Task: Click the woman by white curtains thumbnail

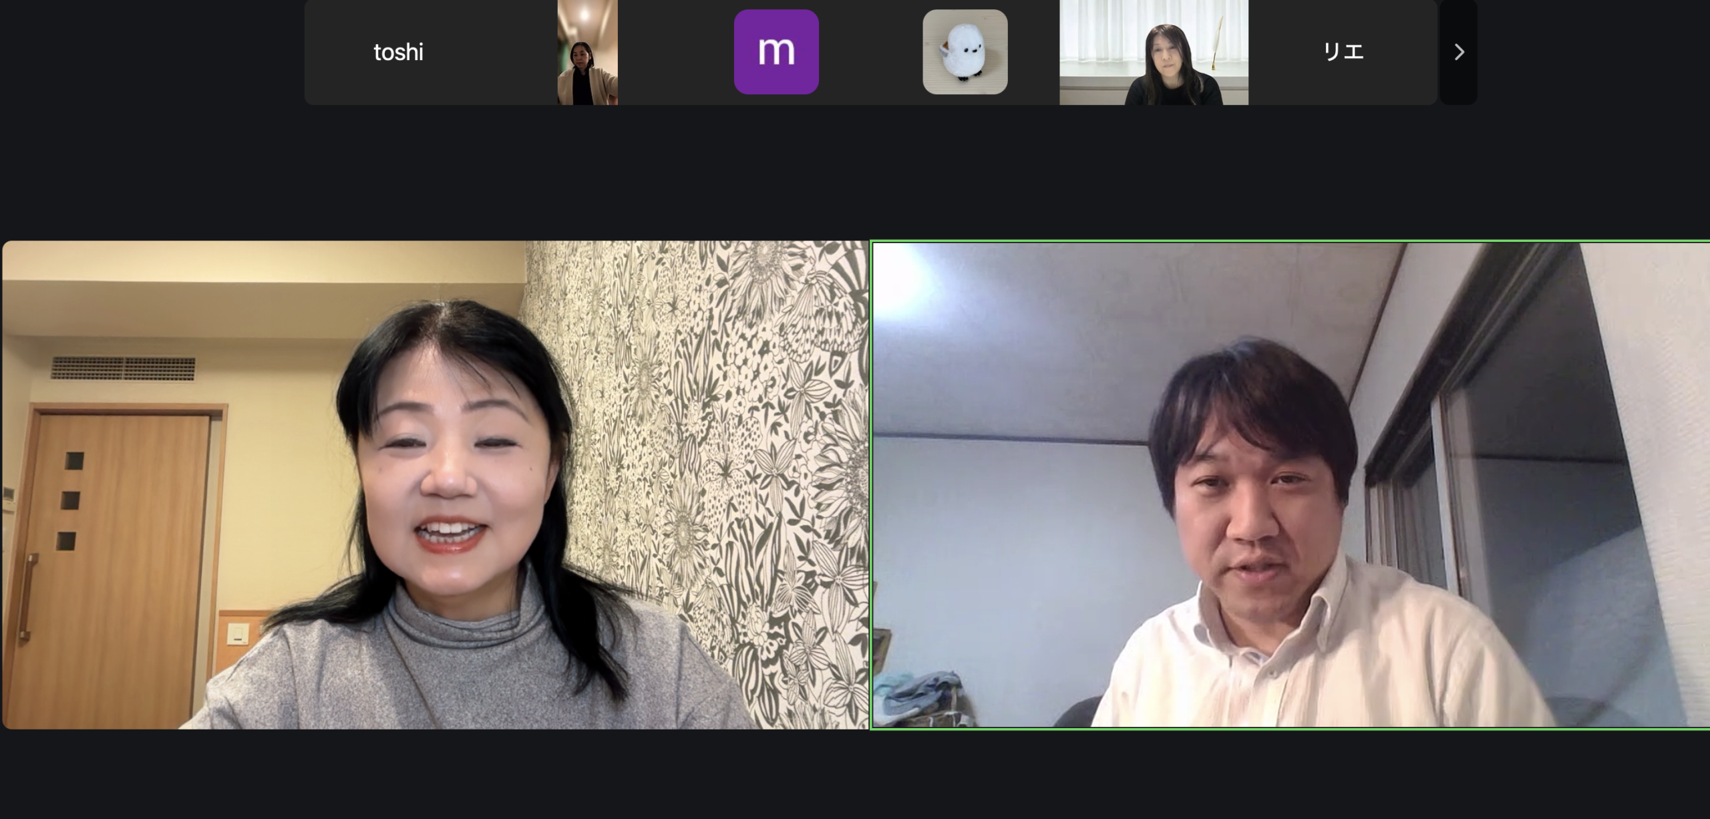Action: click(x=1154, y=52)
